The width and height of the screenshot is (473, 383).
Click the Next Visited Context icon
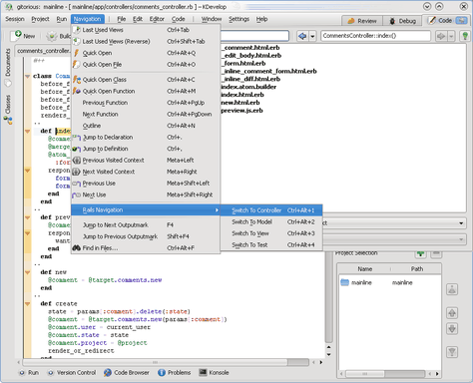point(77,172)
